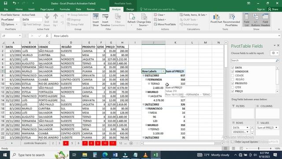This screenshot has height=159, width=282.
Task: Open the Name Box dropdown arrow
Action: (20, 36)
